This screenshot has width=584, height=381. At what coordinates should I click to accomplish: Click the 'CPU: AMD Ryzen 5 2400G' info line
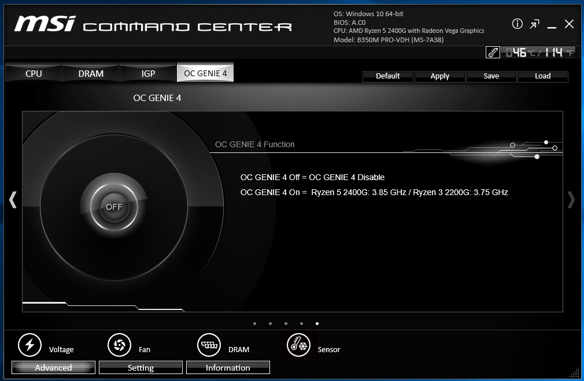pyautogui.click(x=409, y=31)
